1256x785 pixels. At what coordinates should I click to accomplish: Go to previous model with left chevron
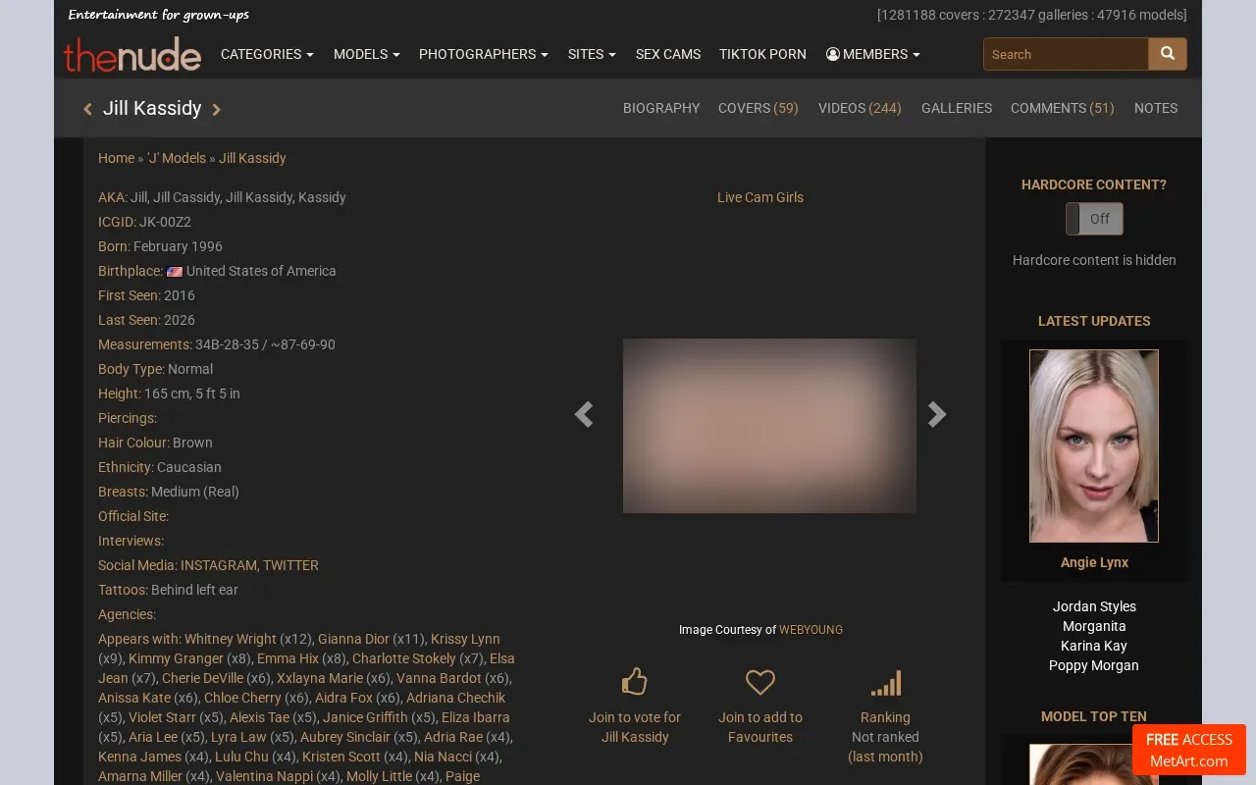click(87, 109)
